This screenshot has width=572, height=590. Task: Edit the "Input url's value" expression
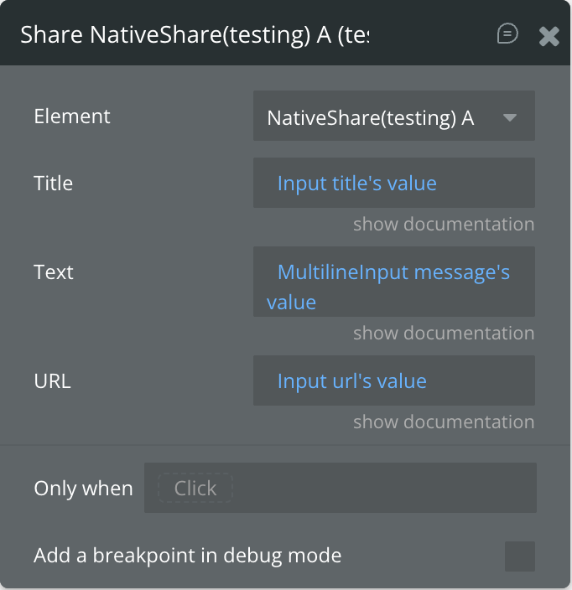pos(352,380)
